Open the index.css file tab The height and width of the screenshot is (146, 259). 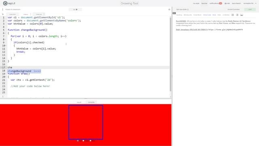click(x=39, y=14)
